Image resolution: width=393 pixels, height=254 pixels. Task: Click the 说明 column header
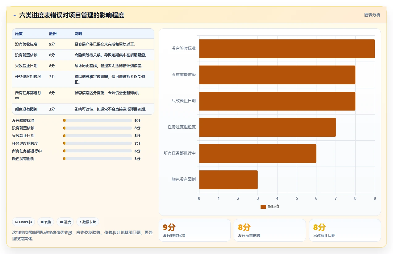(78, 34)
